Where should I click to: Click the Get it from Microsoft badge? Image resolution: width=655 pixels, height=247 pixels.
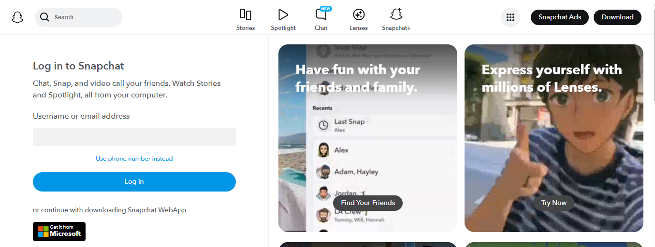[59, 232]
